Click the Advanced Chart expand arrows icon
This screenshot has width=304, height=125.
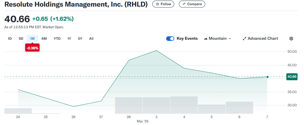click(244, 39)
